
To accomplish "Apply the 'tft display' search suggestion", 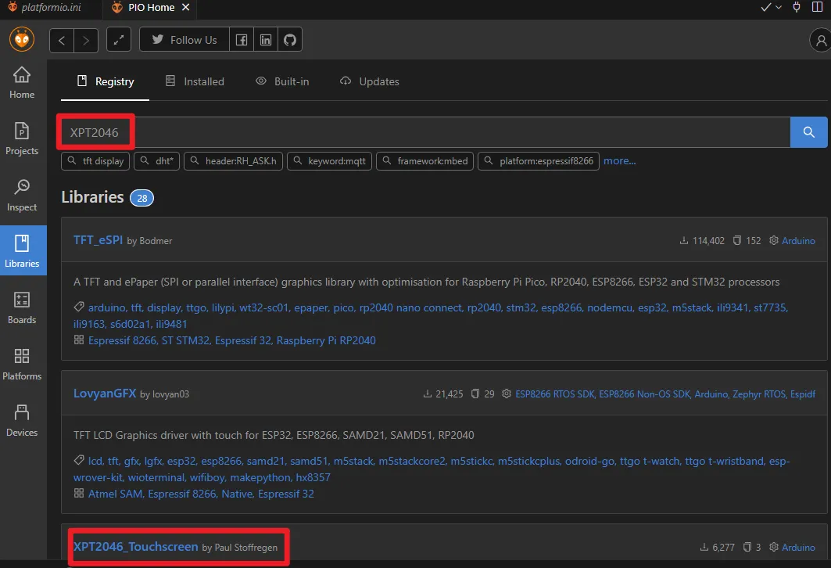I will point(96,160).
